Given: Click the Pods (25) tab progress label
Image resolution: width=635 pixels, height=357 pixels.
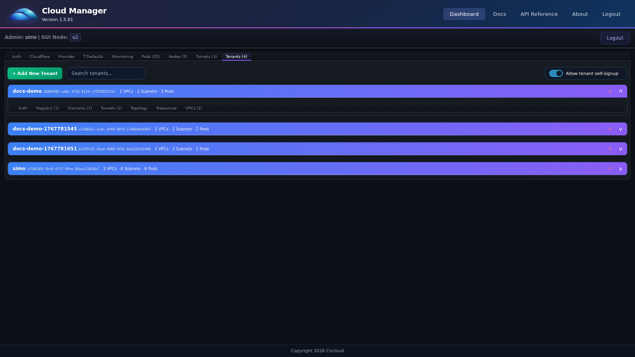Looking at the screenshot, I should (150, 56).
